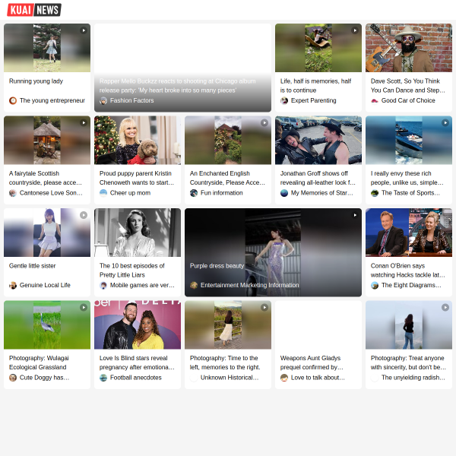Viewport: 456px width, 456px height.
Task: Play the yacht video envy rich people
Action: 445,123
